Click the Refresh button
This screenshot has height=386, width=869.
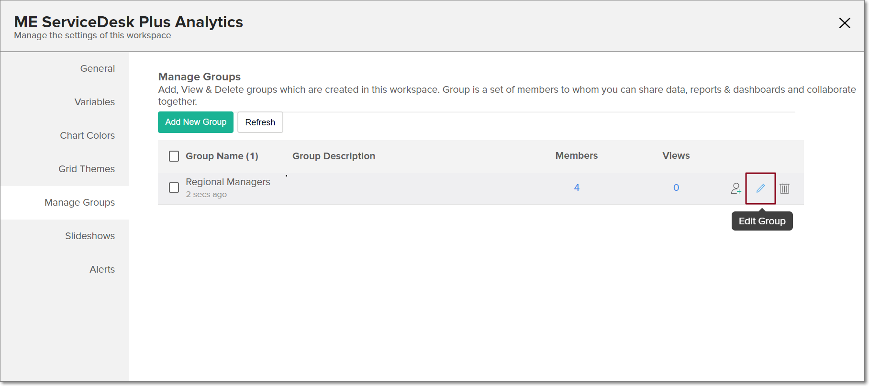(x=260, y=122)
